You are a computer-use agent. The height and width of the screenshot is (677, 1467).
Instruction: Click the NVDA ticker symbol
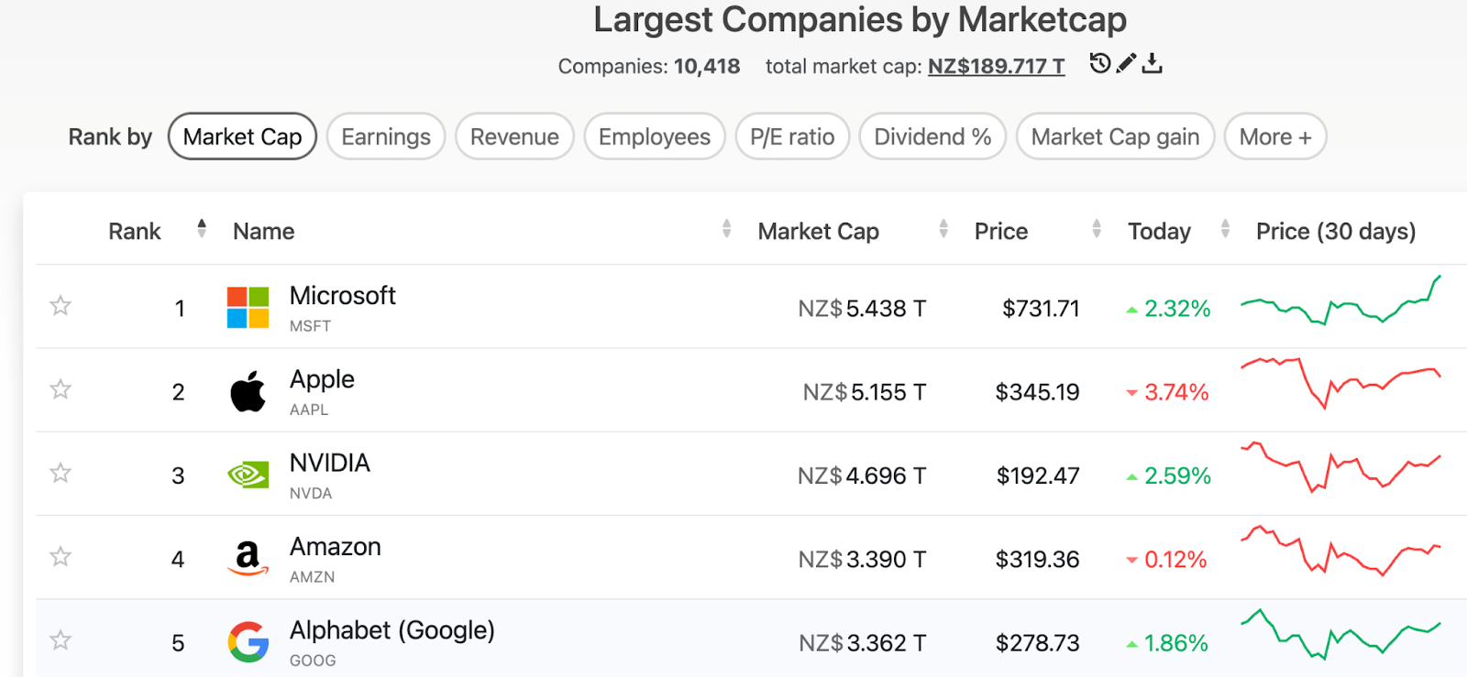311,493
